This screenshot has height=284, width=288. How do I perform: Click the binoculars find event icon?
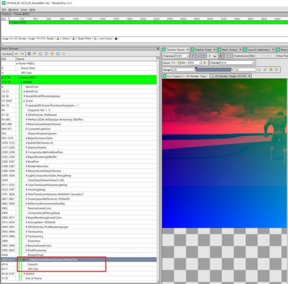coord(29,54)
